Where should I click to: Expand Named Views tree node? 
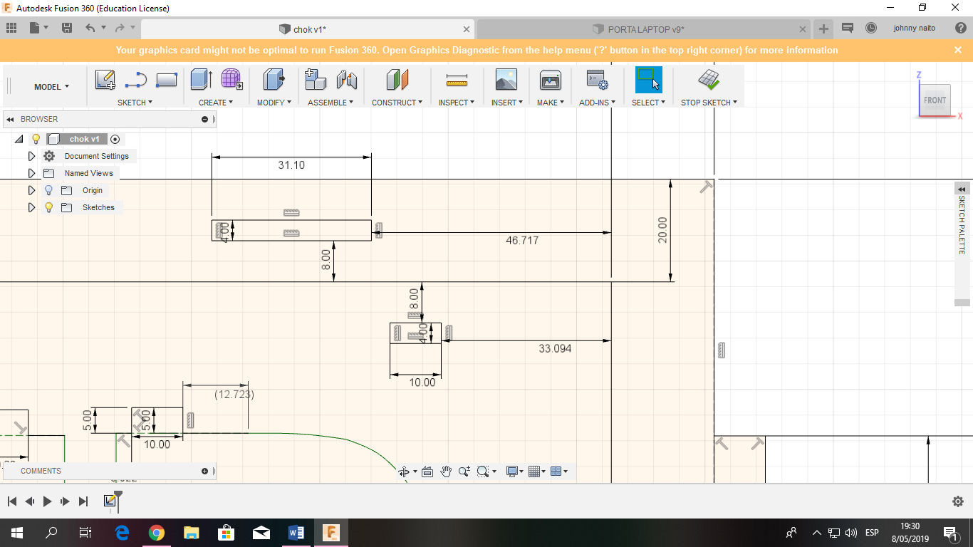(31, 173)
